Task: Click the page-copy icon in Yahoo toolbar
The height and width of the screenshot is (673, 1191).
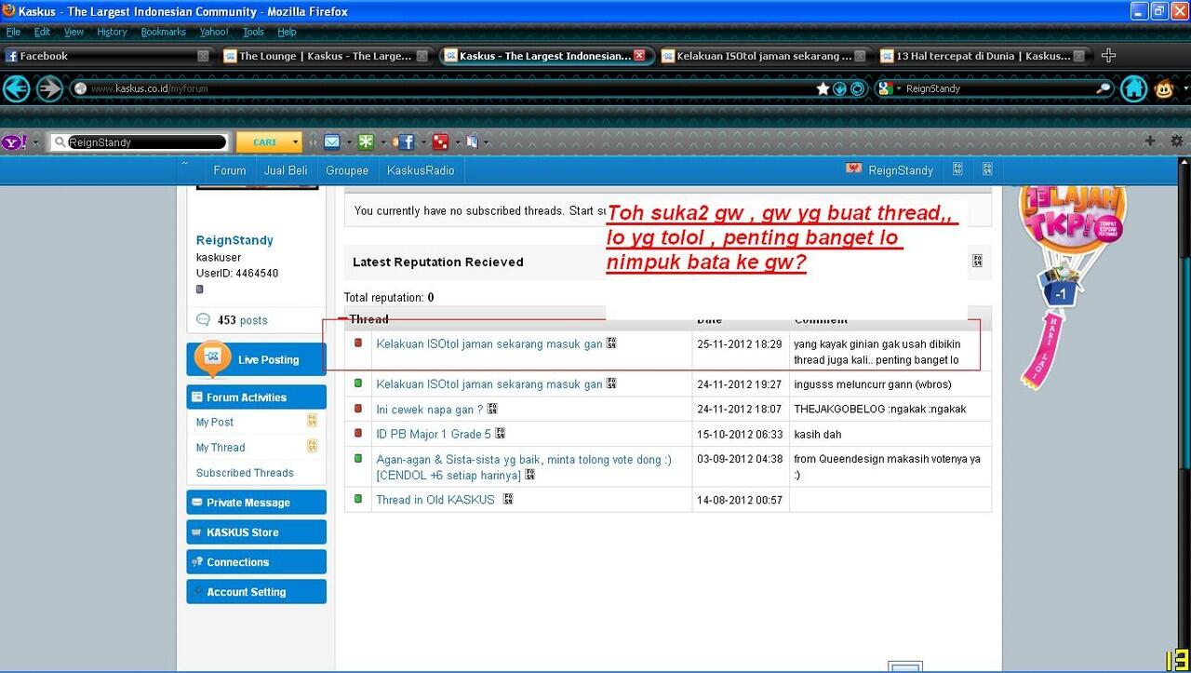Action: (472, 141)
